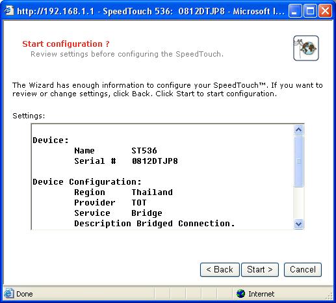Minimize the SpeedTouch wizard window
Screen dimensions: 336x303
(294, 11)
